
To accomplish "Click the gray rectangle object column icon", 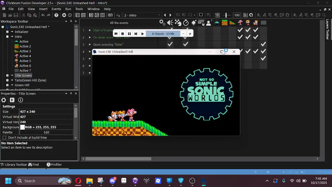I will tap(263, 23).
